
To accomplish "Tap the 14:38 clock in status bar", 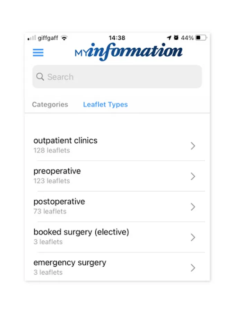I will 117,38.
